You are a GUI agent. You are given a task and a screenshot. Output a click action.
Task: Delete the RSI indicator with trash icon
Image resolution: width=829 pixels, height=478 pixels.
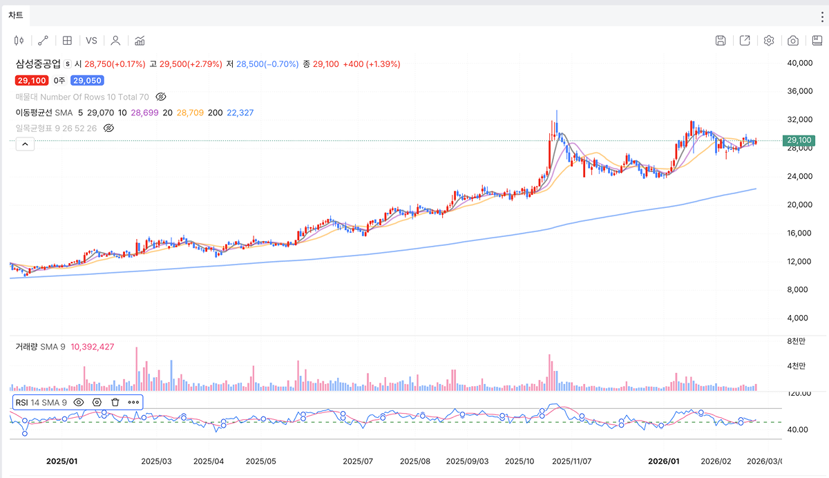point(115,402)
